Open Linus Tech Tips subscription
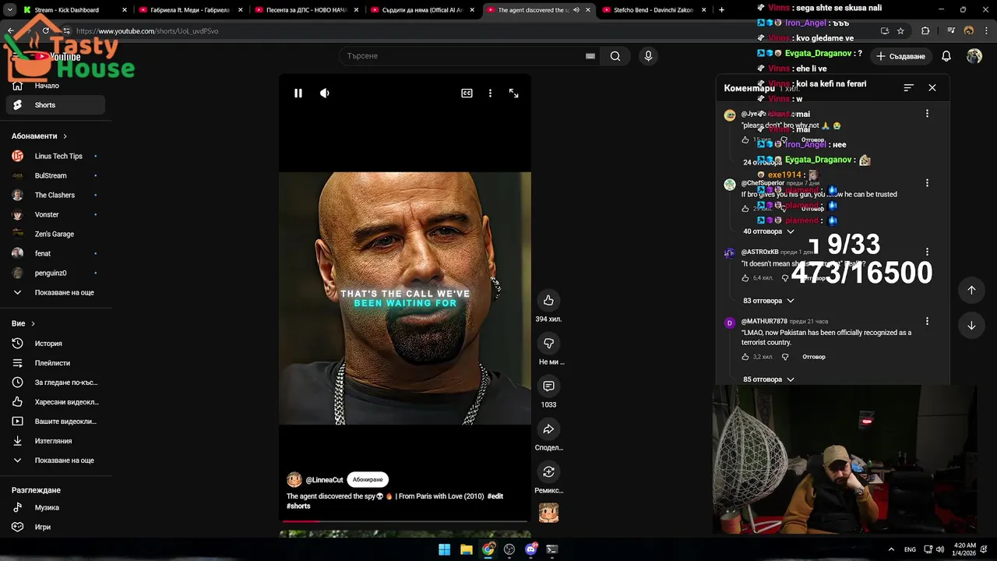Screen dimensions: 997x561 click(55, 156)
